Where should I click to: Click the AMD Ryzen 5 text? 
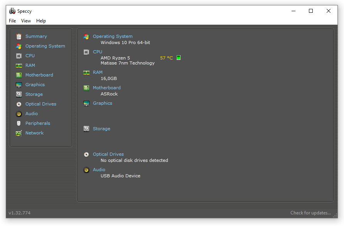pos(115,58)
